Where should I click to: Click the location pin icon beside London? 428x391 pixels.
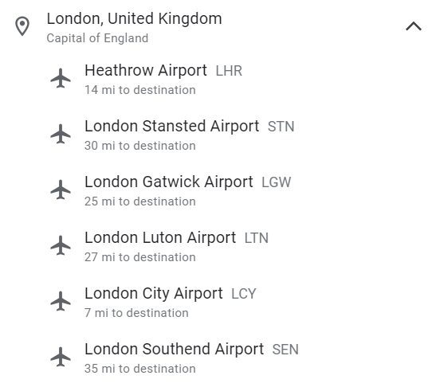click(22, 26)
